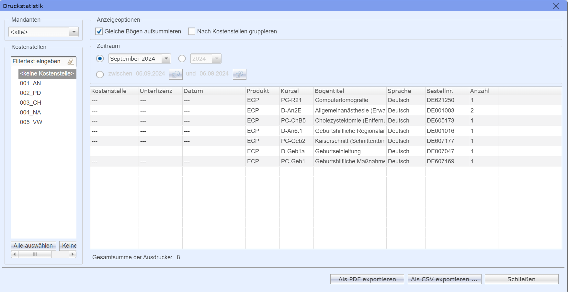The width and height of the screenshot is (568, 292).
Task: Click the left scroll arrow under Kostenstellen
Action: (x=14, y=254)
